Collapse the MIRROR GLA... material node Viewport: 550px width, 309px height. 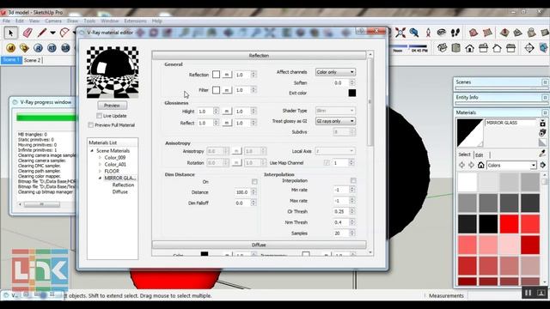pos(100,178)
